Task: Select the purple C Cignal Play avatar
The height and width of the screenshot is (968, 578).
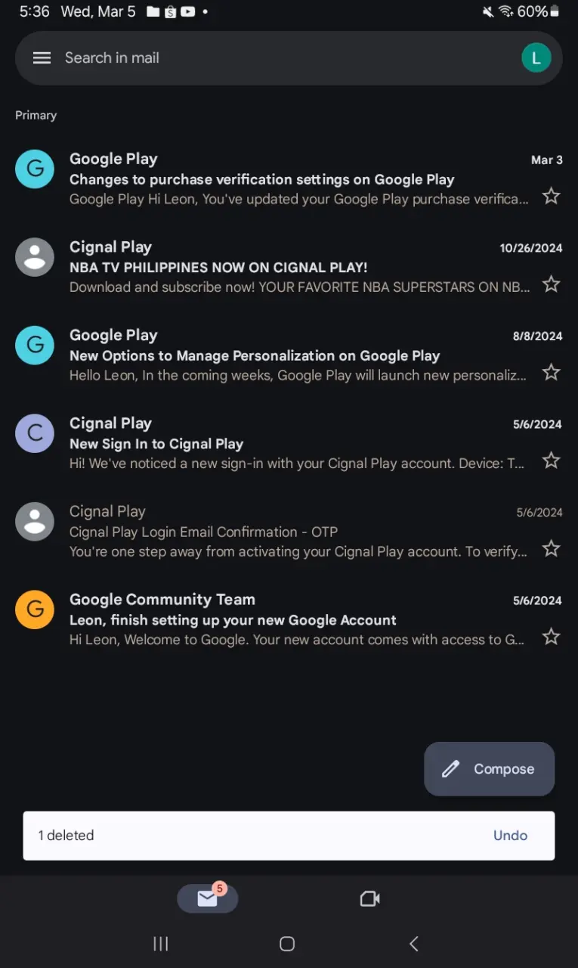Action: pyautogui.click(x=35, y=433)
